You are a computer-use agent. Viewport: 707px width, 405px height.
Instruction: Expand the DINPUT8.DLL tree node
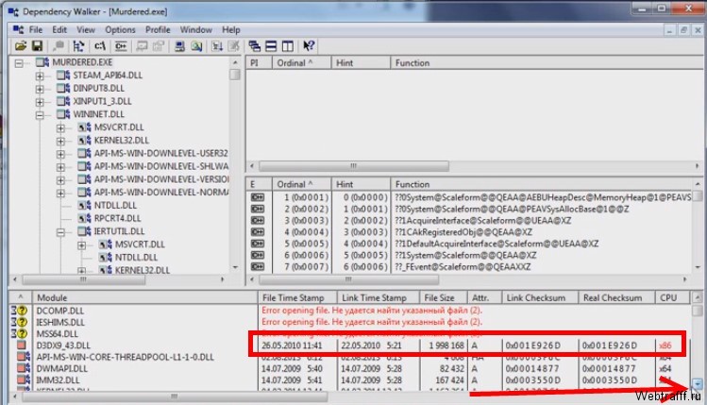point(40,89)
